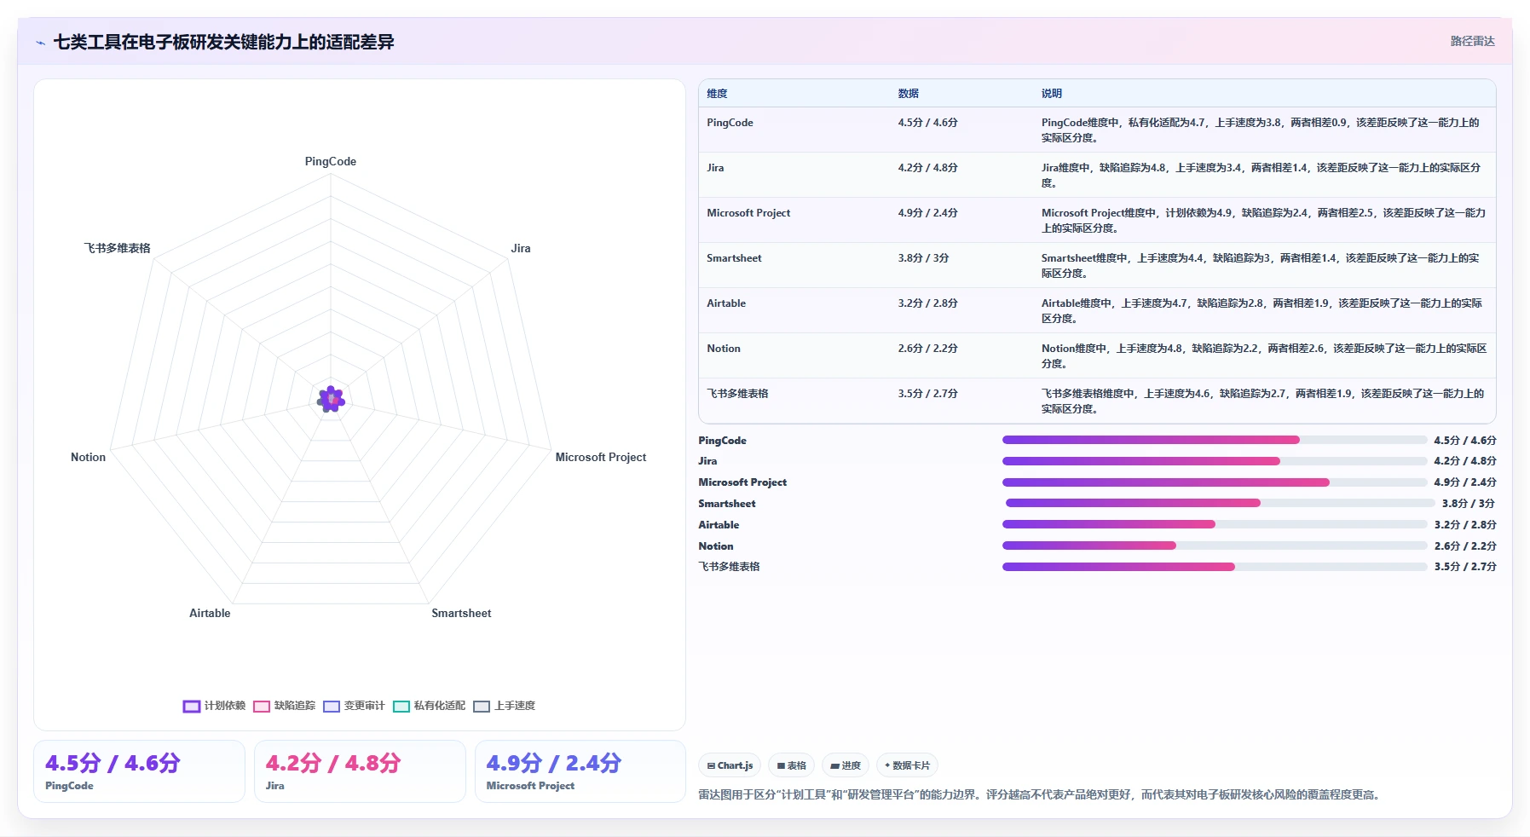Click the table value 3.8分 / 3分
Viewport: 1530px width, 837px height.
tap(923, 258)
